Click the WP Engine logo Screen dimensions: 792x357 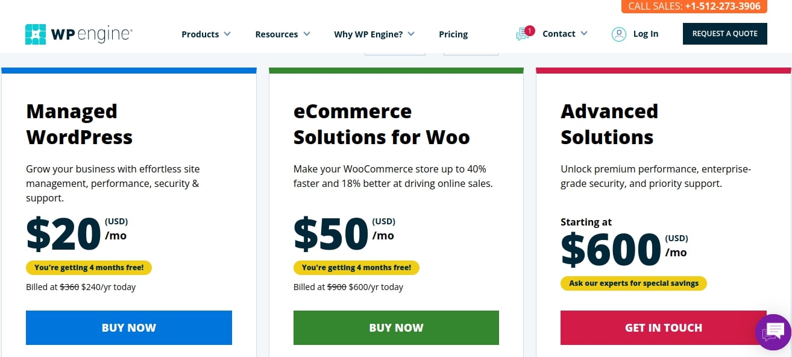(x=78, y=34)
